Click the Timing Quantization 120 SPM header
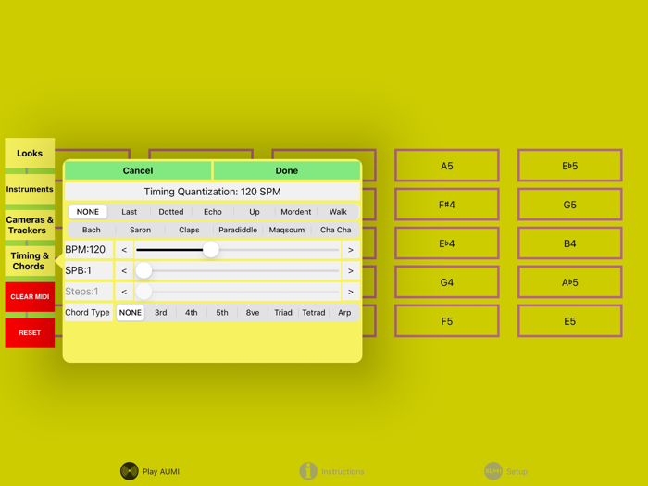 point(212,192)
